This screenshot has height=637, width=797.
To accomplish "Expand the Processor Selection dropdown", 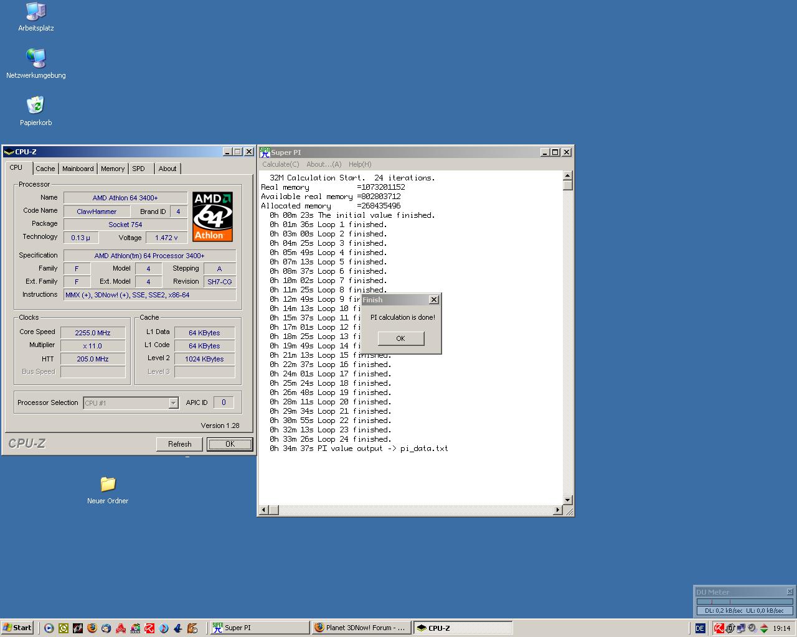I will (x=174, y=403).
